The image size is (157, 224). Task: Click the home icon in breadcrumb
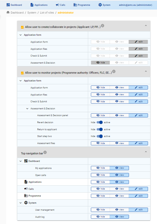pos(8,12)
